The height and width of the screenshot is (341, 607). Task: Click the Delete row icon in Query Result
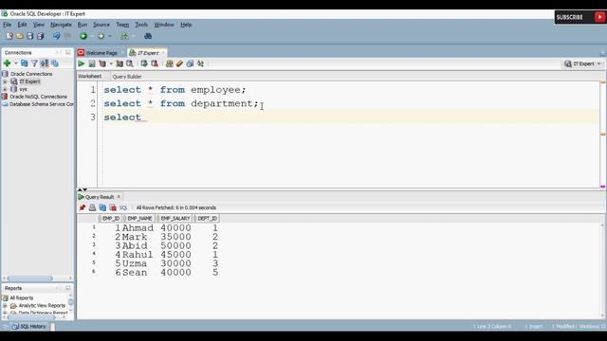[x=113, y=207]
